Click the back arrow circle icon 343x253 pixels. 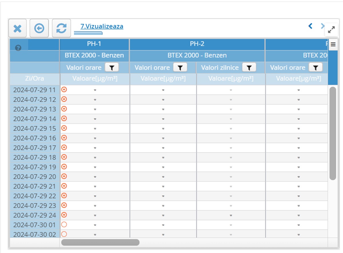(39, 28)
